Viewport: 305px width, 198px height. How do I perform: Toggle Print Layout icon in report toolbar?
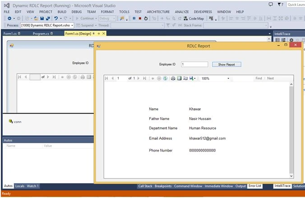tap(179, 78)
